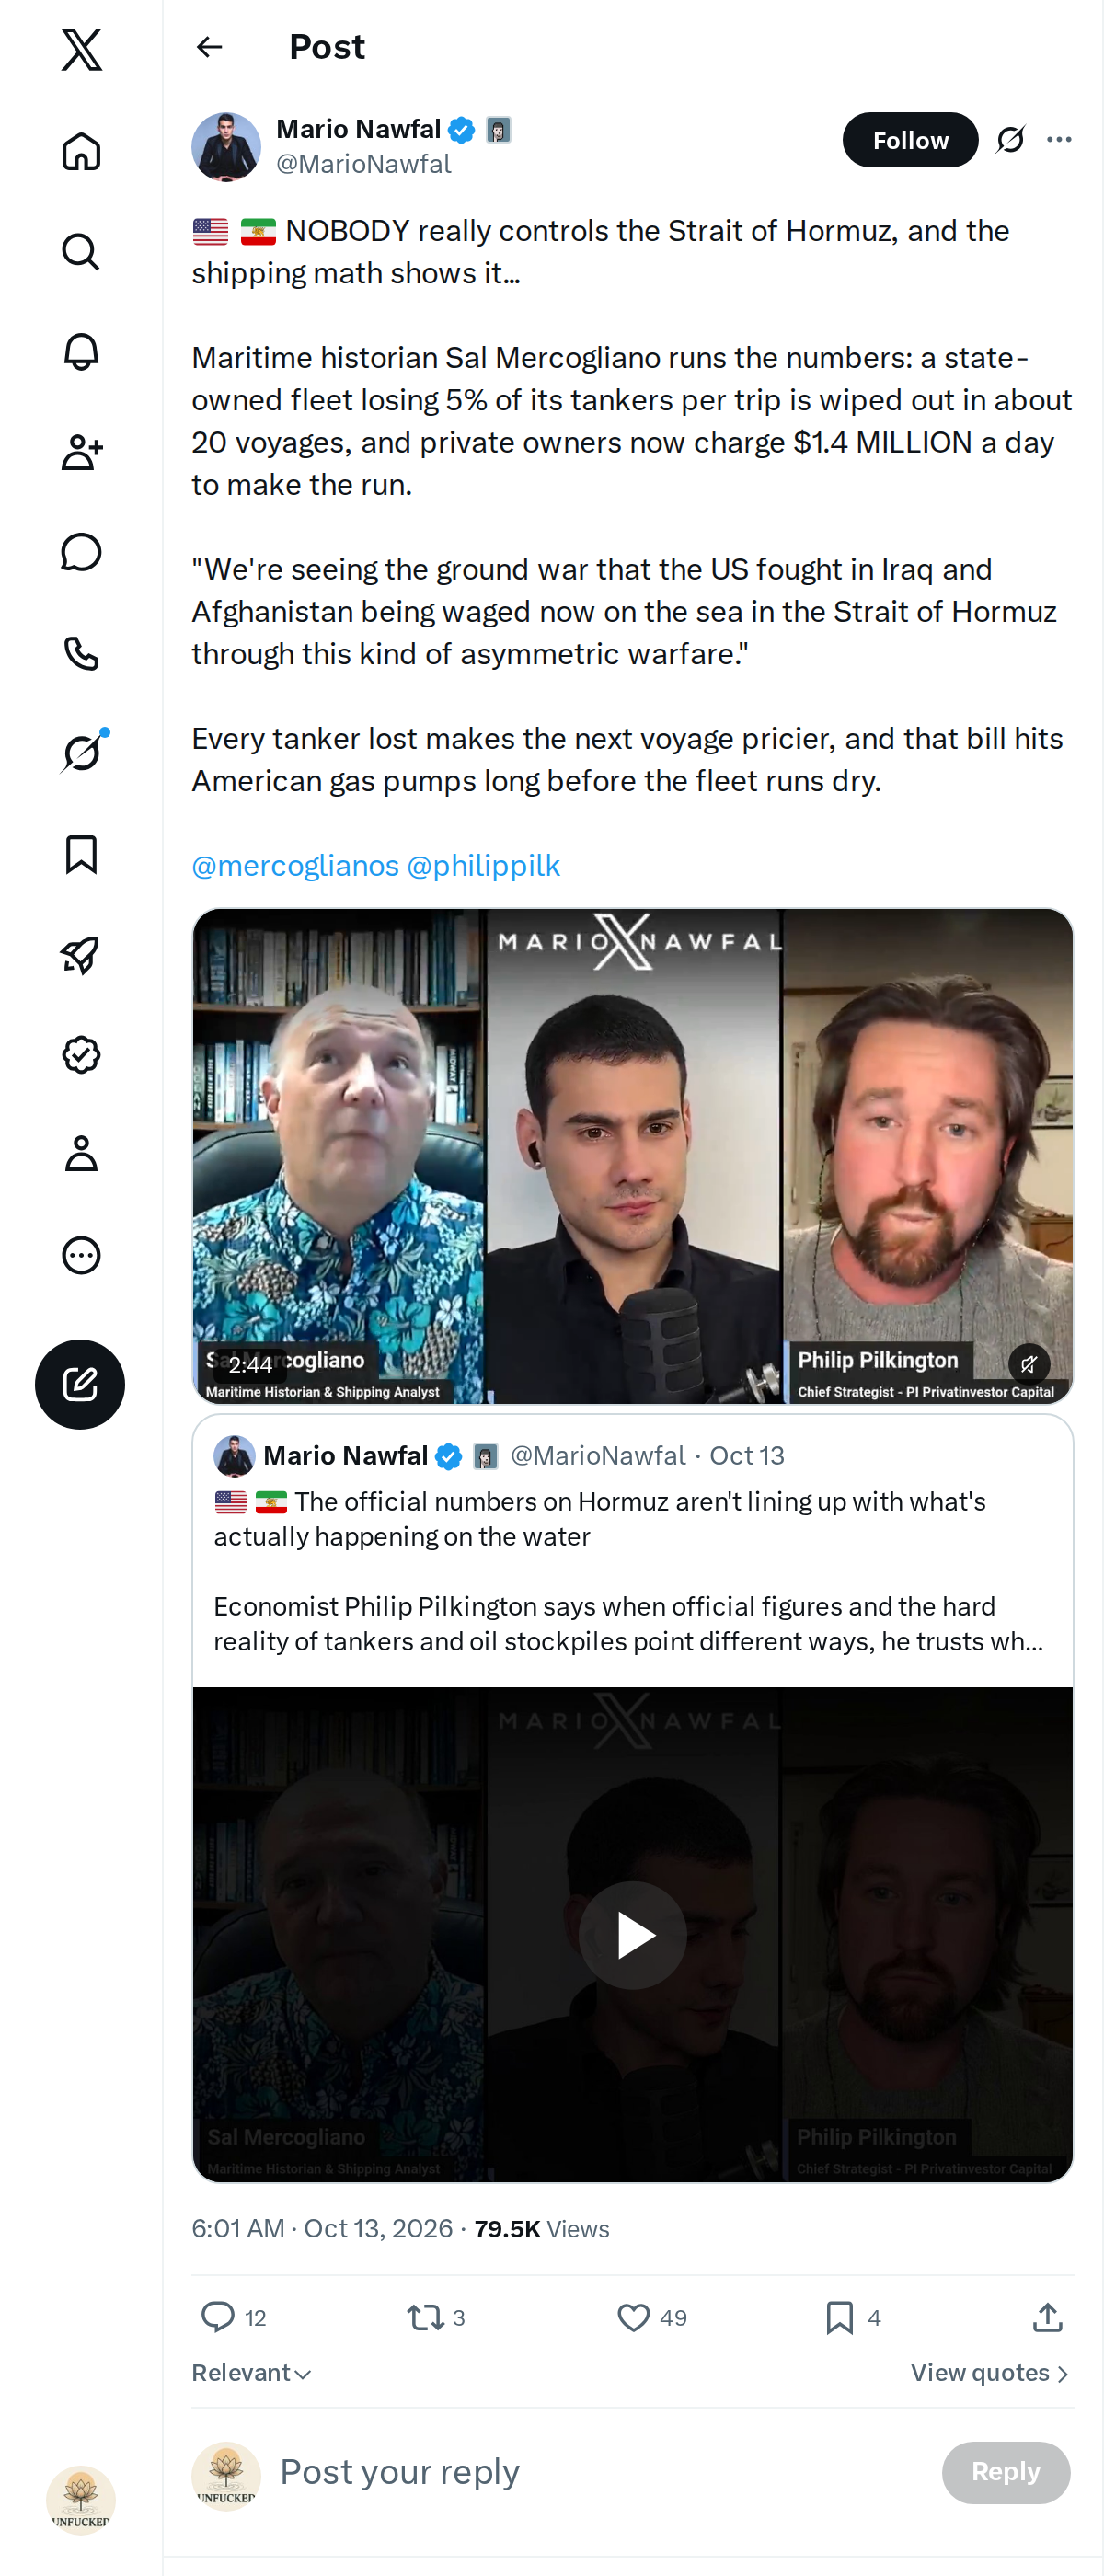
Task: Open Home from the sidebar
Action: pyautogui.click(x=81, y=151)
